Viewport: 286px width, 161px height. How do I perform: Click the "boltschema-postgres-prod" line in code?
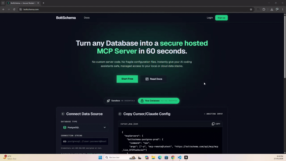click(145, 139)
